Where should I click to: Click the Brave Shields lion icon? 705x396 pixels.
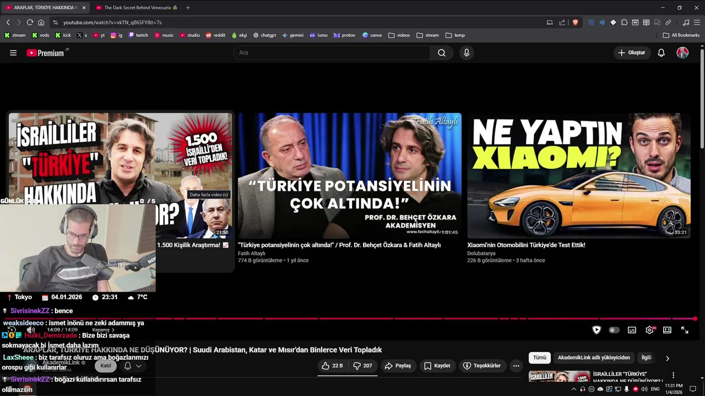pyautogui.click(x=576, y=23)
